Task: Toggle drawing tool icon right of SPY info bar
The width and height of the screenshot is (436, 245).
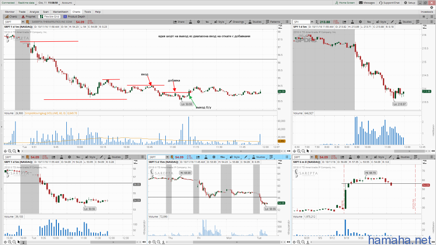Action: tap(425, 27)
